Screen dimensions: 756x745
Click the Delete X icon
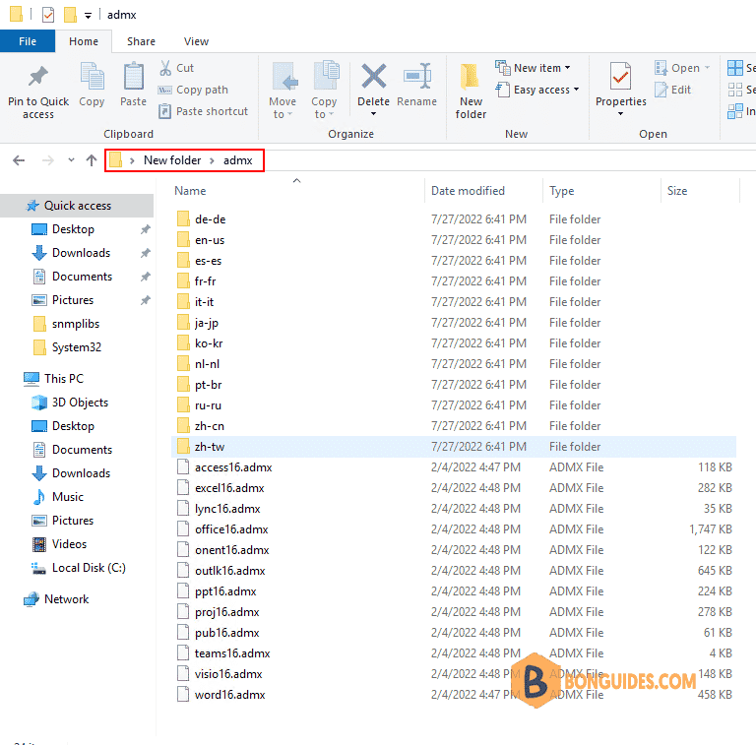374,76
